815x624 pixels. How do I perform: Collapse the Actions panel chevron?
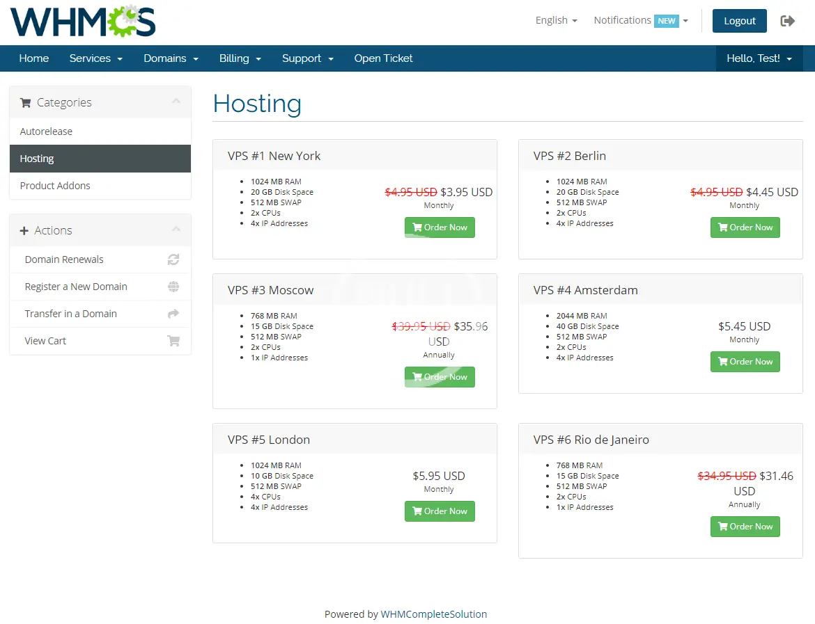(176, 230)
